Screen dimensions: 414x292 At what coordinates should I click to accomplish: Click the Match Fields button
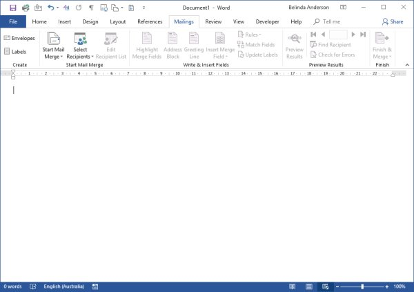[x=256, y=45]
